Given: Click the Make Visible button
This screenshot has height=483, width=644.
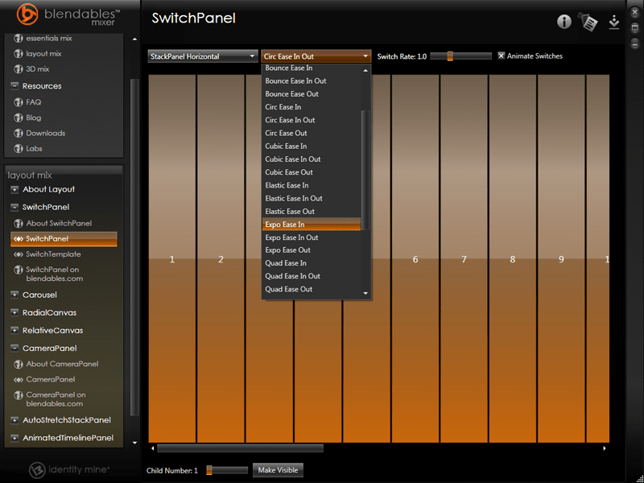Looking at the screenshot, I should coord(278,469).
